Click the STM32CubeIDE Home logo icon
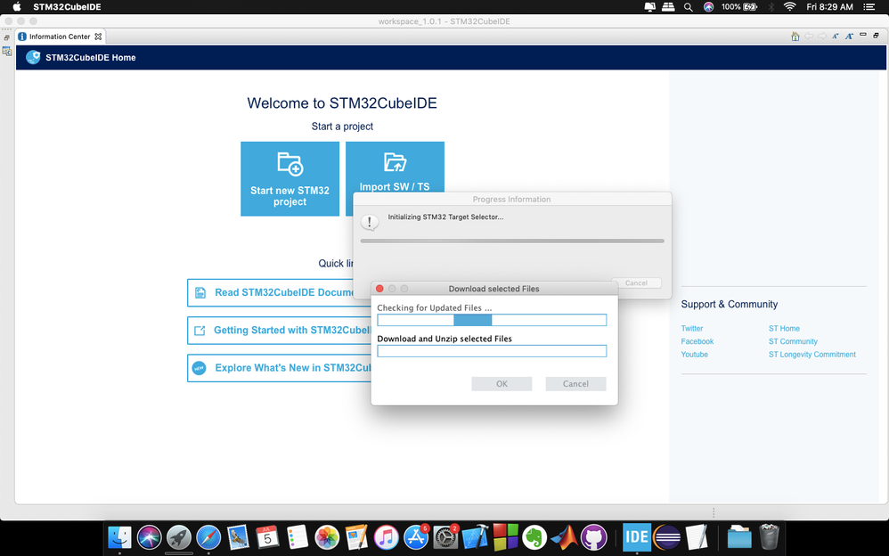This screenshot has width=889, height=556. click(x=33, y=57)
